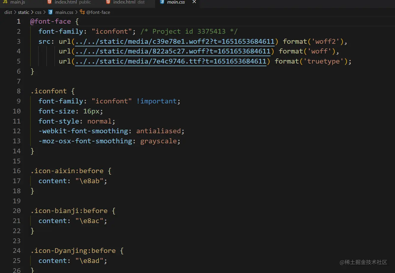395x273 pixels.
Task: Open the index.html dist tab
Action: 129,2
